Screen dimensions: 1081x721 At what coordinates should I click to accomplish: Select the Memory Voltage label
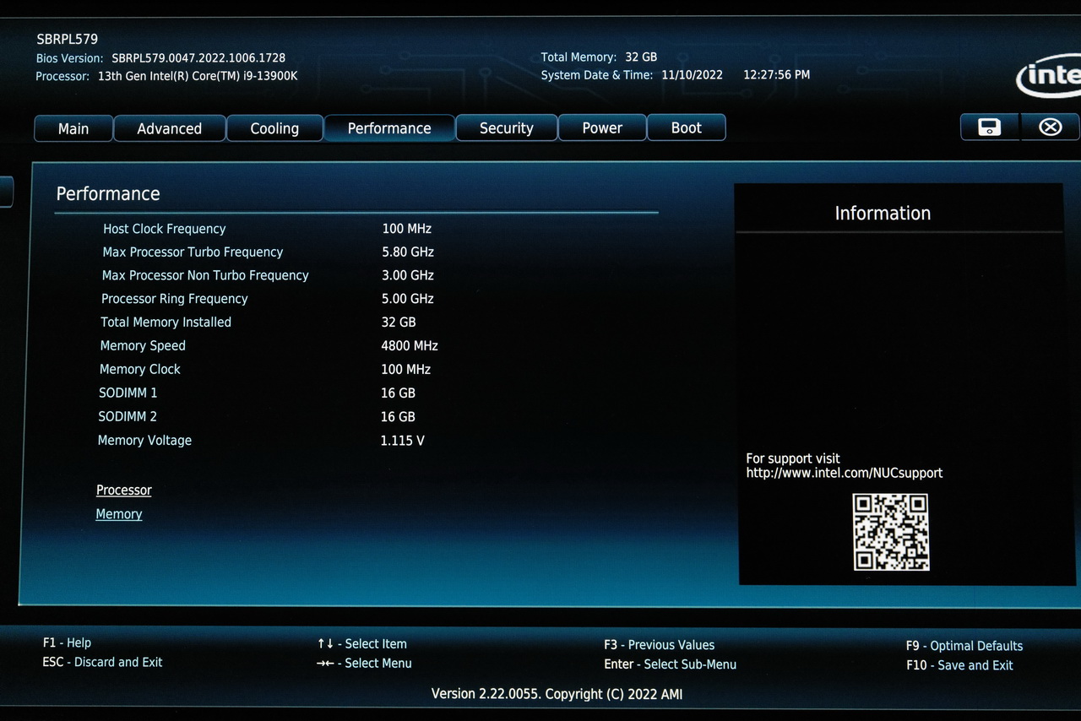pyautogui.click(x=144, y=440)
